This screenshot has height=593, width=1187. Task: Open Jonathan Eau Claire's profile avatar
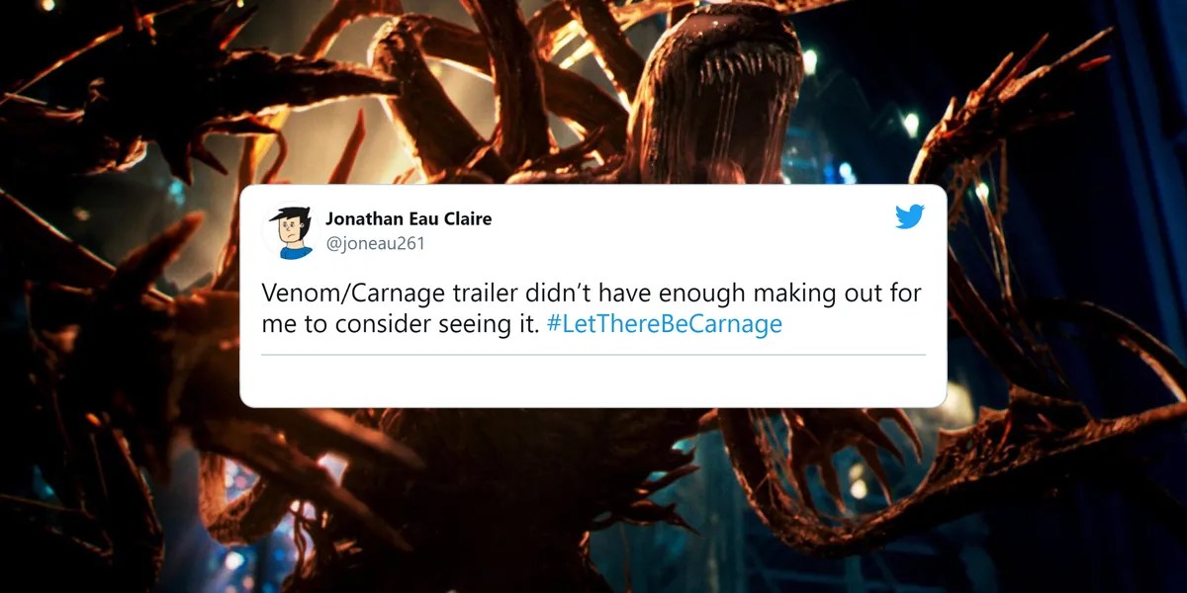[x=289, y=231]
